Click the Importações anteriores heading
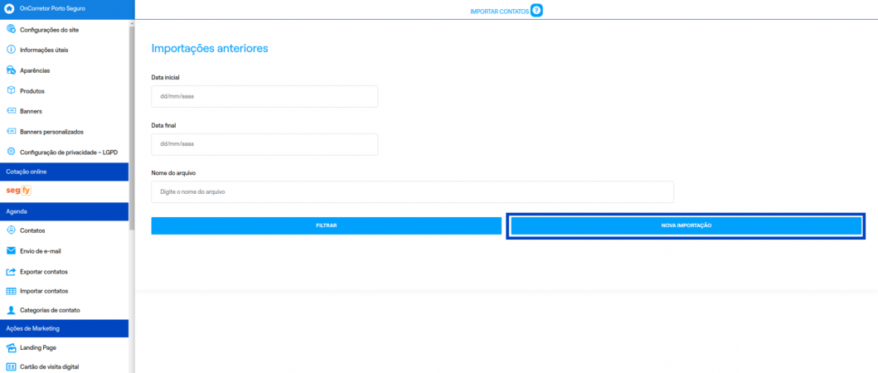Image resolution: width=878 pixels, height=373 pixels. point(210,49)
